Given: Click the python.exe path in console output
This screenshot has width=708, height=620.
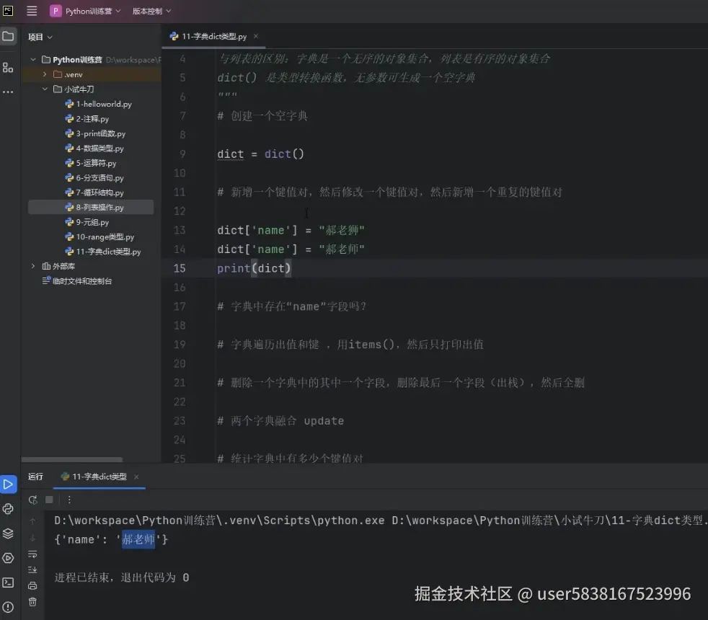Looking at the screenshot, I should pyautogui.click(x=219, y=521).
